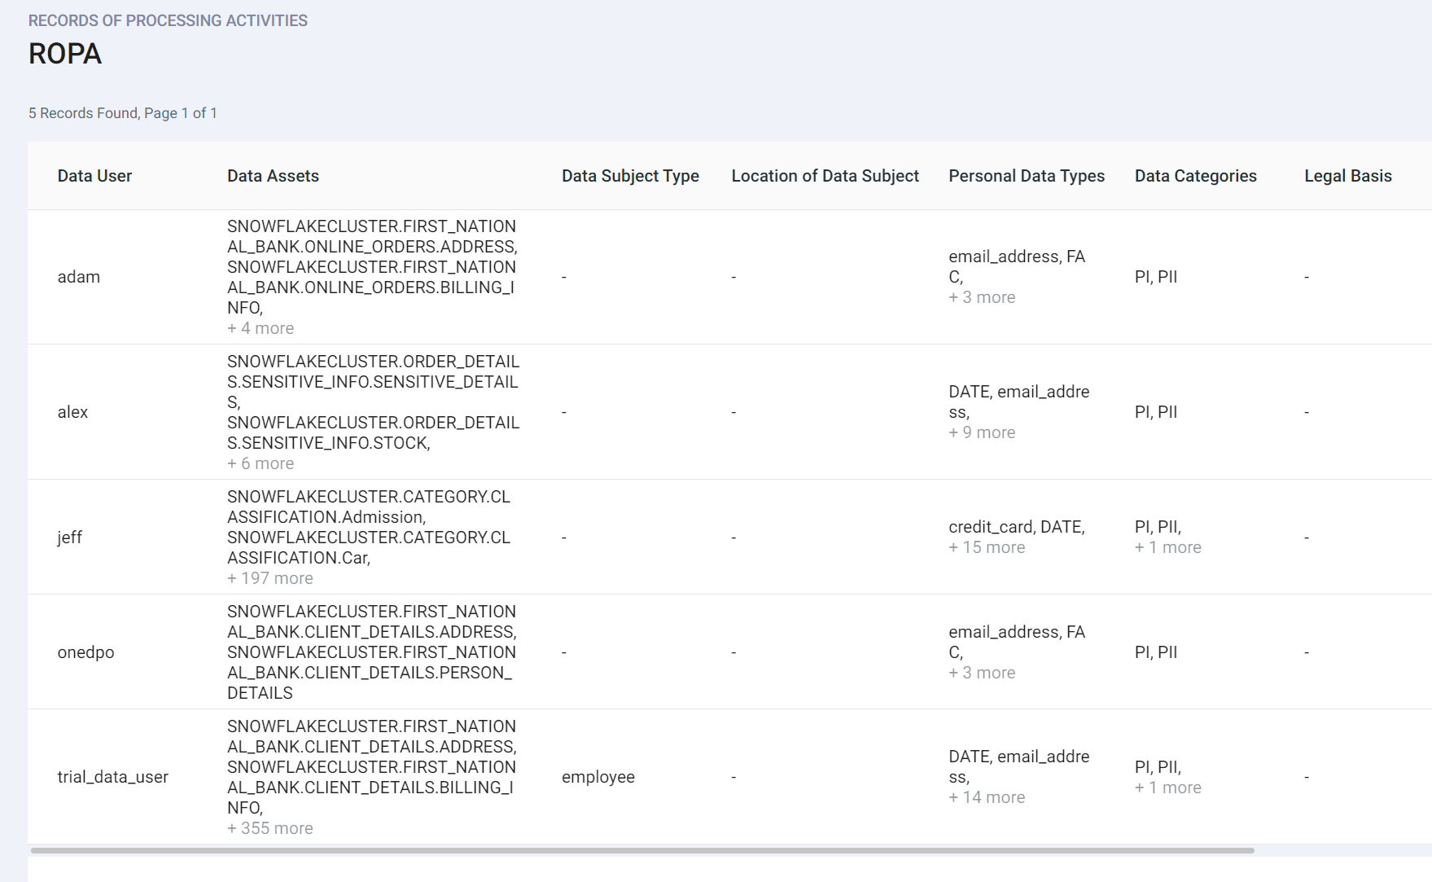The image size is (1432, 882).
Task: Expand 1 more data category for trial_data_user
Action: (x=1167, y=787)
